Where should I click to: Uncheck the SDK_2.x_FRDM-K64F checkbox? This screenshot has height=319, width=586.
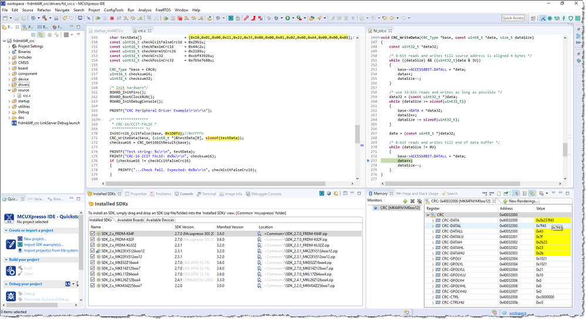coord(92,233)
